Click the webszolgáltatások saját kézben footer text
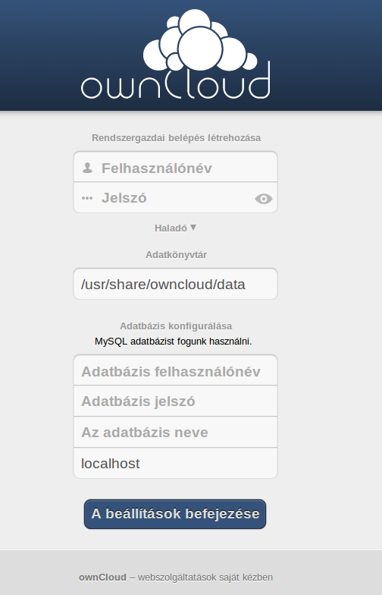This screenshot has height=595, width=382. tap(205, 577)
